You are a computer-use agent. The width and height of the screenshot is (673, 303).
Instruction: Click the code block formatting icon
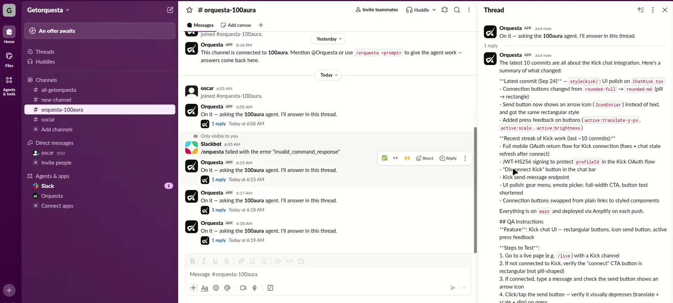[x=301, y=261]
